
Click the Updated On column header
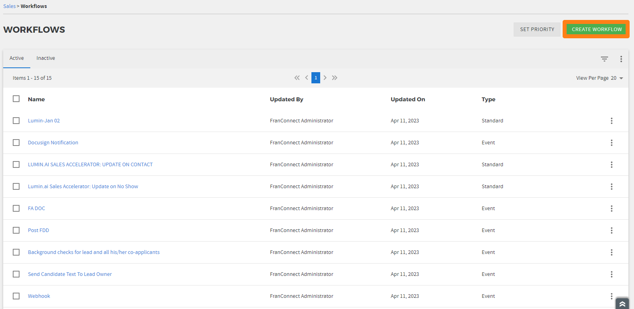click(408, 99)
